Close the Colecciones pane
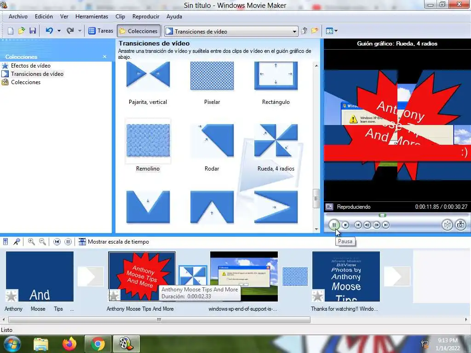The image size is (471, 353). click(104, 57)
